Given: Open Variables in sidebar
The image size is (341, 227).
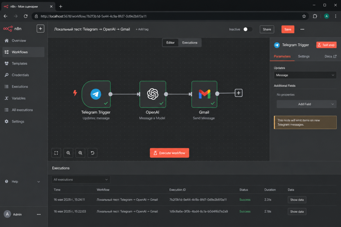Looking at the screenshot, I should (23, 98).
